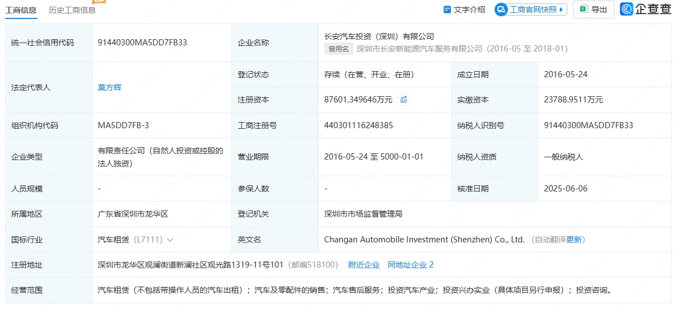Select the registered capital 87601.349646万元

tap(358, 100)
